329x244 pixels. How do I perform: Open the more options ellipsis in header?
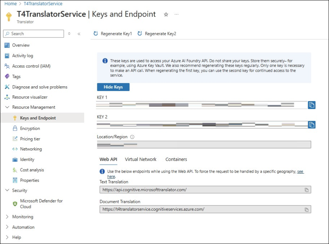[x=176, y=14]
